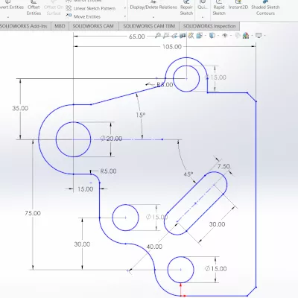Click the View Orientation cube icon
Screen dimensions: 298x298
[x=199, y=36]
